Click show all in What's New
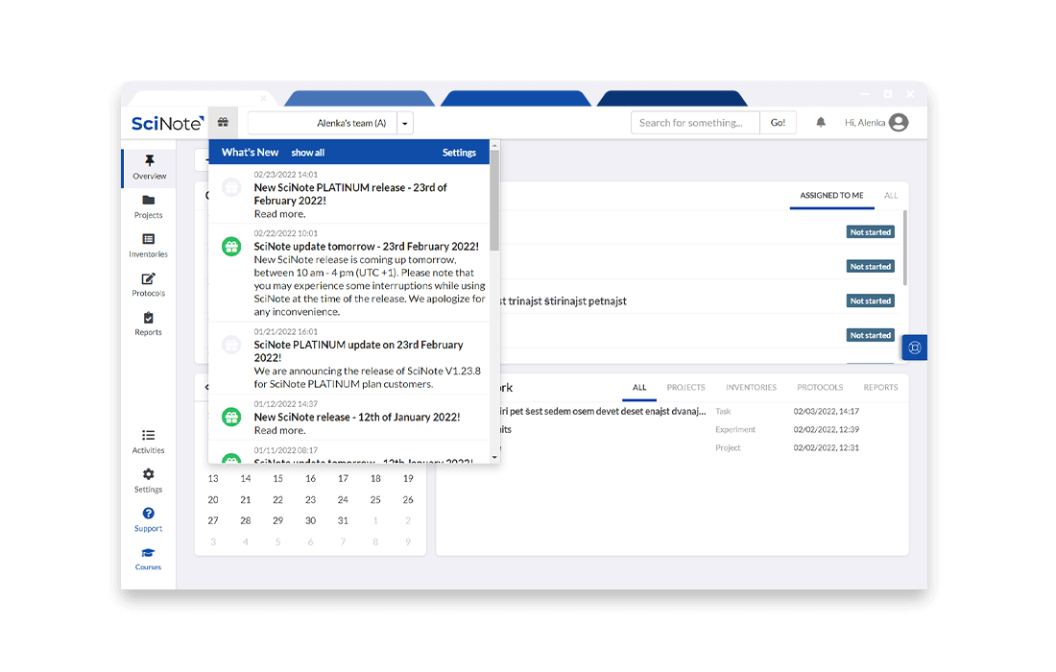The height and width of the screenshot is (672, 1056). (x=308, y=153)
